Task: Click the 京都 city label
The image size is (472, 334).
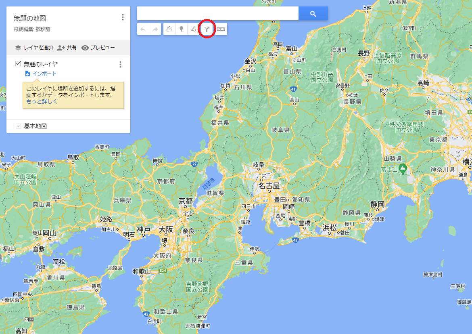Action: click(186, 201)
